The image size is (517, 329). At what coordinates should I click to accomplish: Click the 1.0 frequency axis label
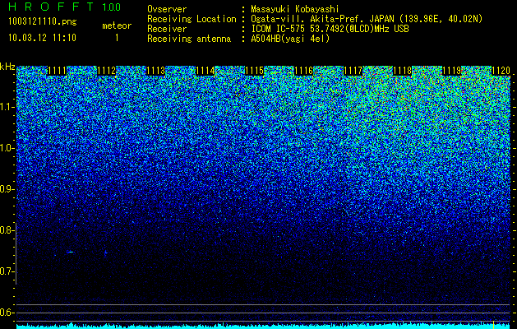coord(7,149)
